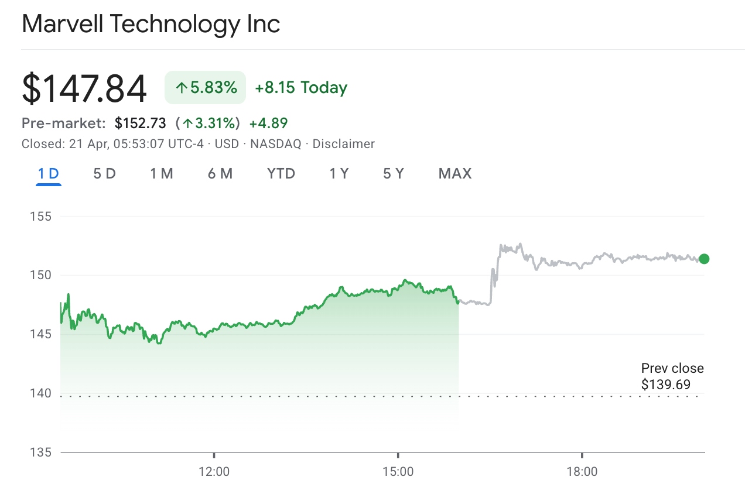
Task: Switch to the 1 Y chart view
Action: click(339, 174)
